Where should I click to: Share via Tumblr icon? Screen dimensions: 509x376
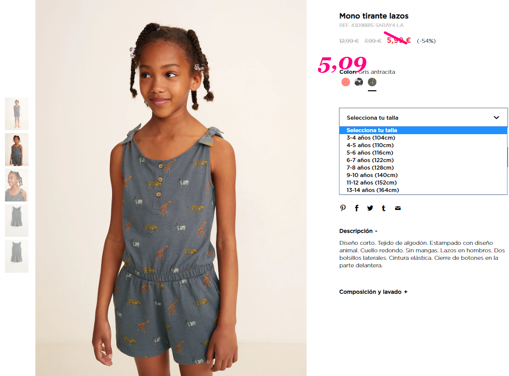[x=384, y=208]
